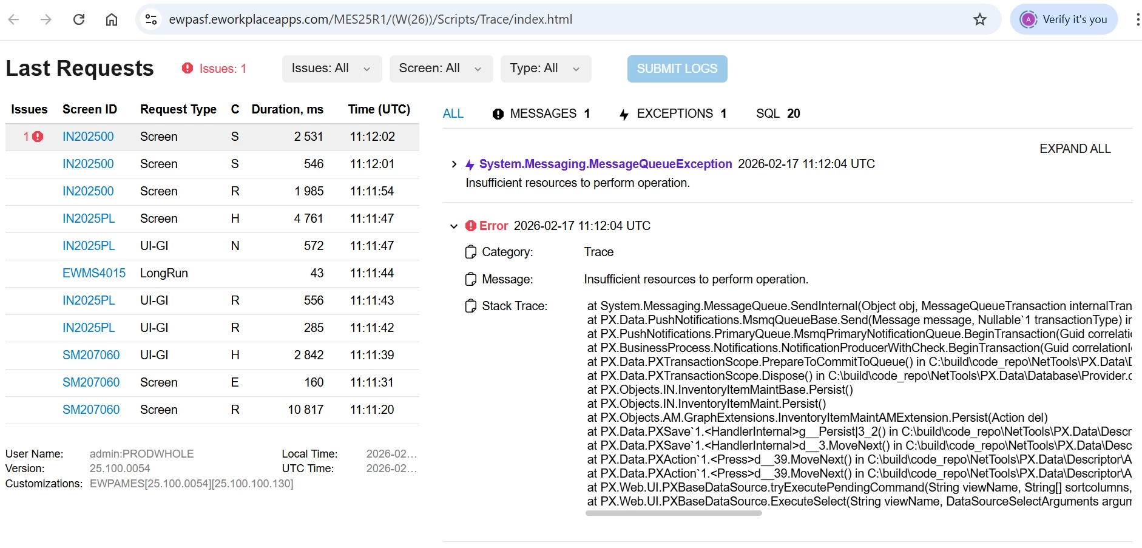Open SM207060 link at 11:11:31

[x=91, y=382]
